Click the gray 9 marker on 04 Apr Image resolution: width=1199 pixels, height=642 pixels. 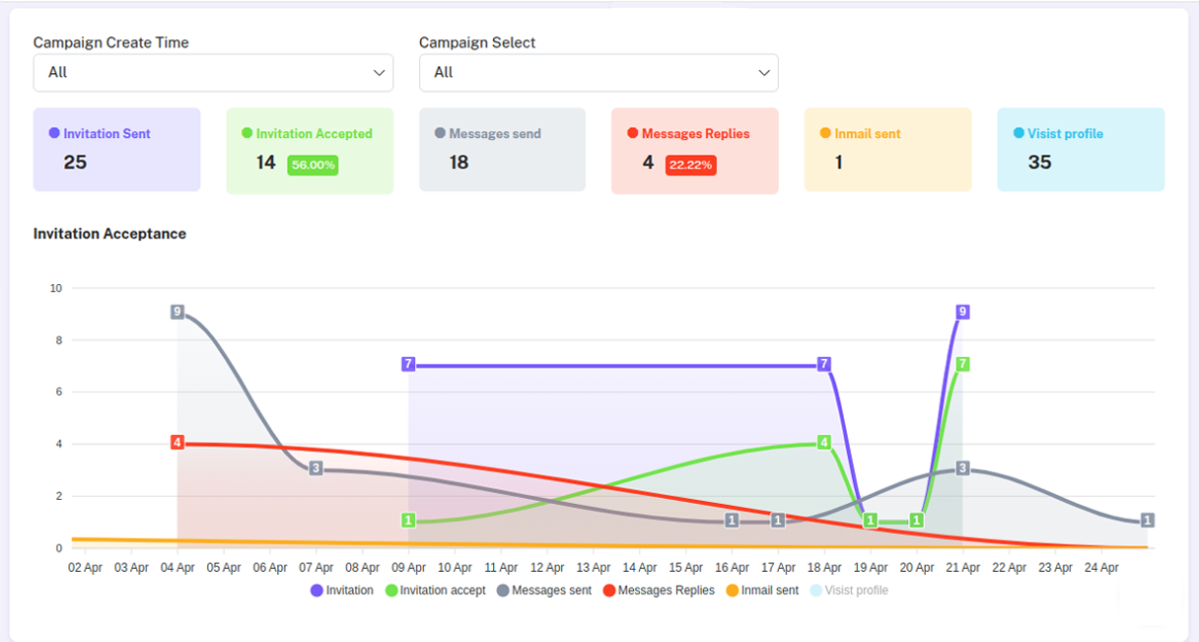pyautogui.click(x=177, y=312)
